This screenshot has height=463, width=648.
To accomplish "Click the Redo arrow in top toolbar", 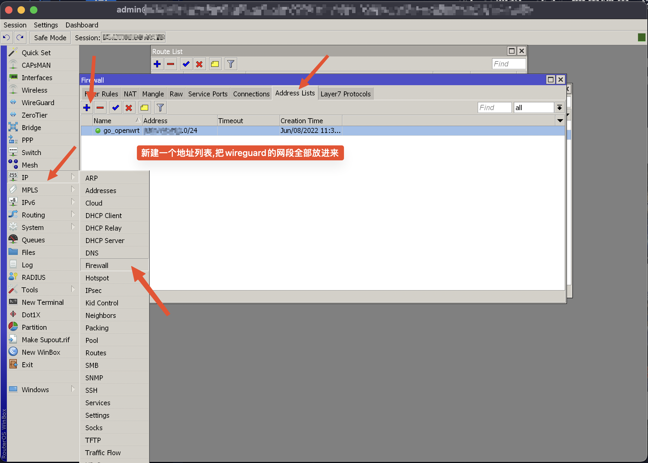I will [x=20, y=38].
